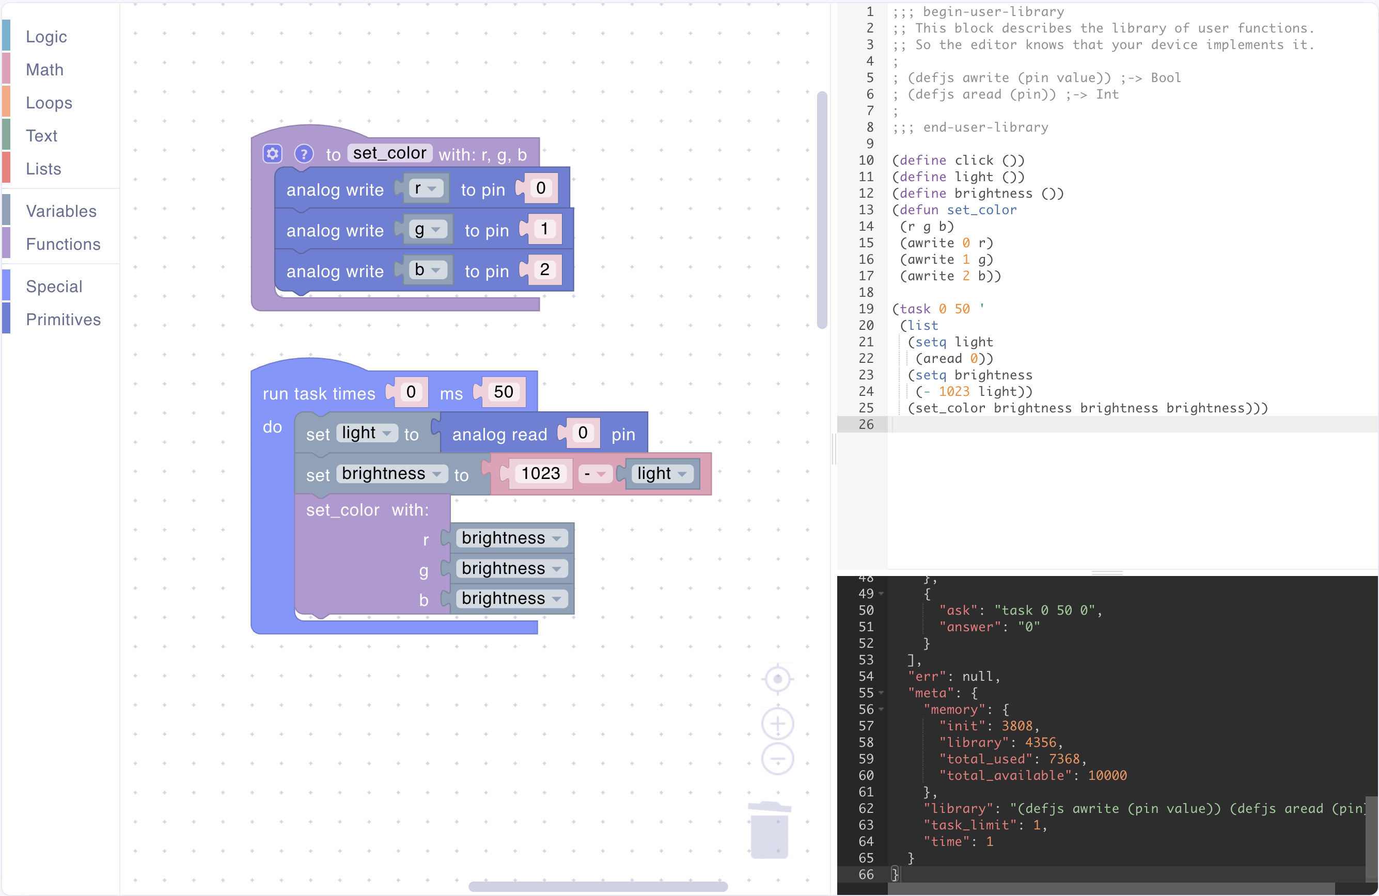
Task: Click the ms value 50 field
Action: click(503, 392)
